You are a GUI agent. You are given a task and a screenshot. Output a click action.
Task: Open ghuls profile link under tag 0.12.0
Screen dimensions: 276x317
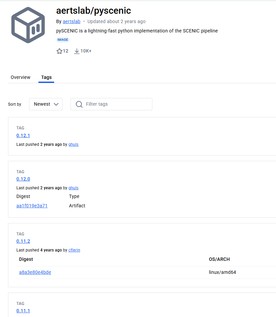(74, 188)
